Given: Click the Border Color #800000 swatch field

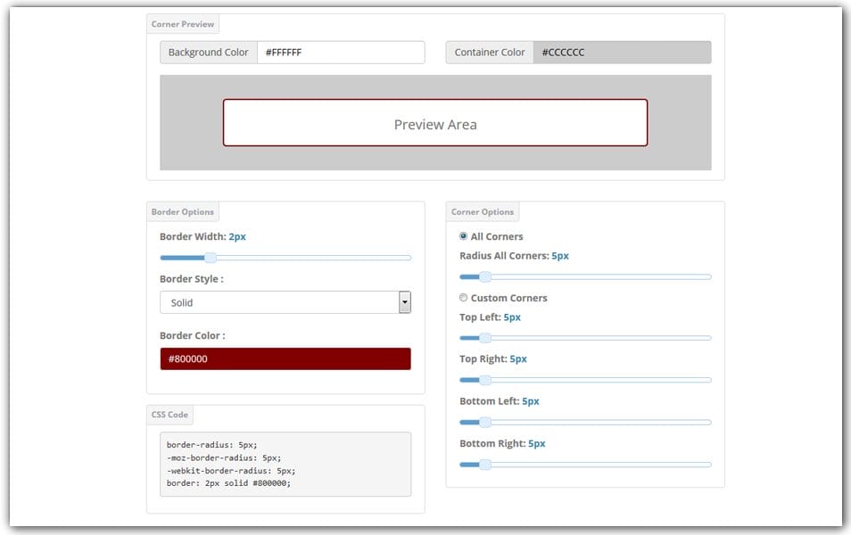Looking at the screenshot, I should (x=285, y=358).
